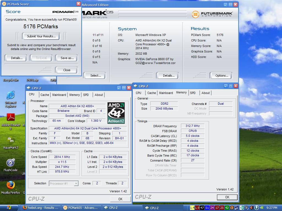
Task: Open Cache tab in left CPU-Z window
Action: click(x=45, y=95)
